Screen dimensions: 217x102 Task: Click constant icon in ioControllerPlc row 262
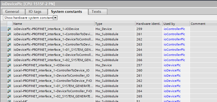coord(9,39)
